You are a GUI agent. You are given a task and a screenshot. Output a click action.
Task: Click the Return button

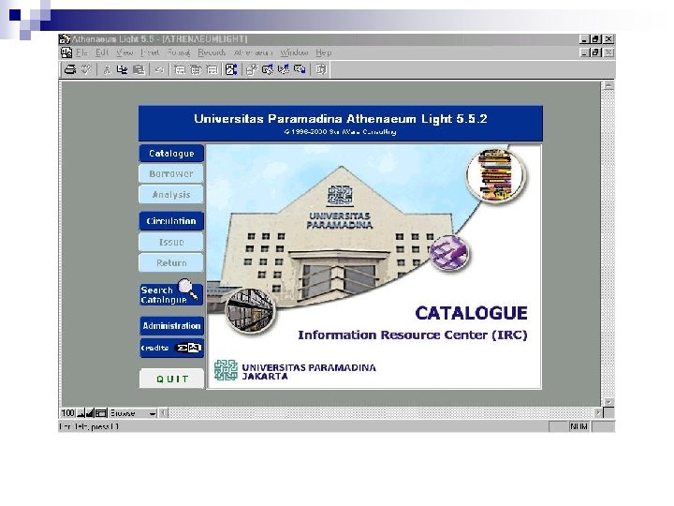(x=171, y=263)
